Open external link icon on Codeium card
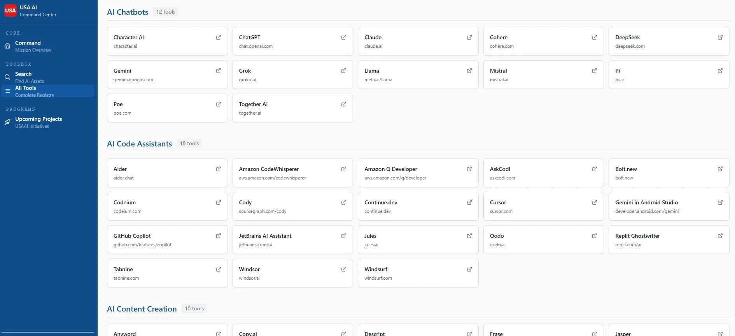This screenshot has width=735, height=336. tap(219, 202)
